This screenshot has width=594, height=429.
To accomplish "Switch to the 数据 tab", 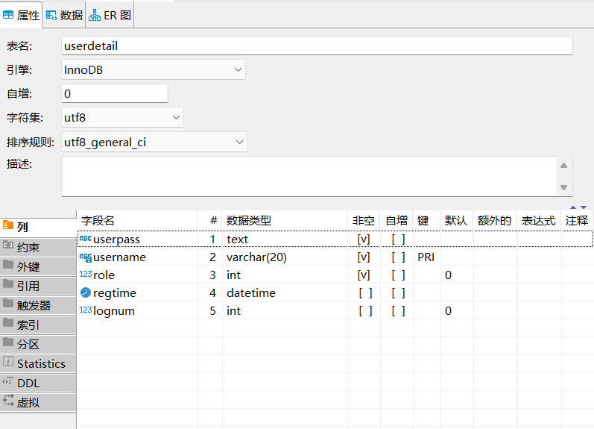I will tap(64, 15).
